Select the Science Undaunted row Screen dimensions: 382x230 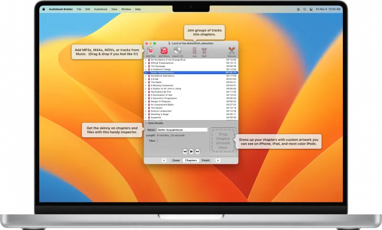tap(191, 111)
